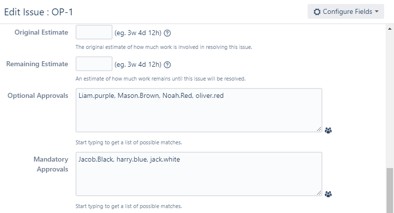Viewport: 394px width, 213px height.
Task: Focus the Original Estimate input box
Action: [94, 33]
